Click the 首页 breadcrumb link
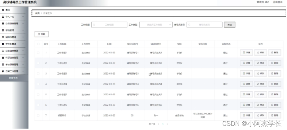Image resolution: width=287 pixels, height=130 pixels. pos(37,14)
